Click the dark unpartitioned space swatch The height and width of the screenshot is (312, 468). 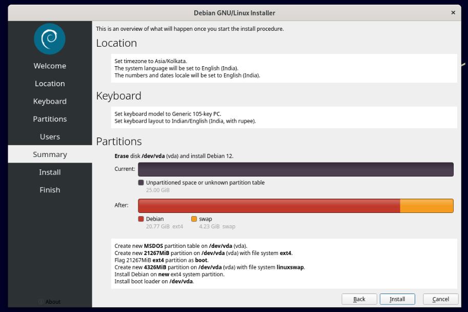(x=141, y=183)
